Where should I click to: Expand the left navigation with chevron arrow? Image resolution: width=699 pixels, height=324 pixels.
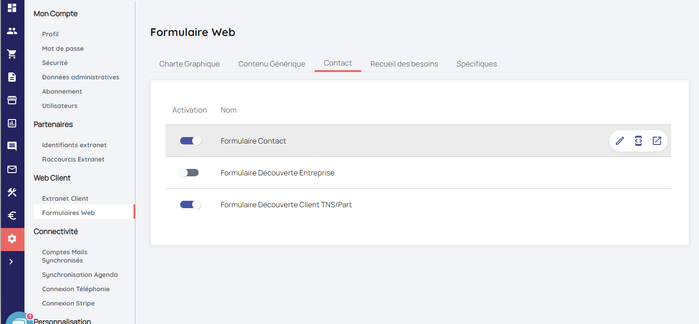click(x=12, y=262)
